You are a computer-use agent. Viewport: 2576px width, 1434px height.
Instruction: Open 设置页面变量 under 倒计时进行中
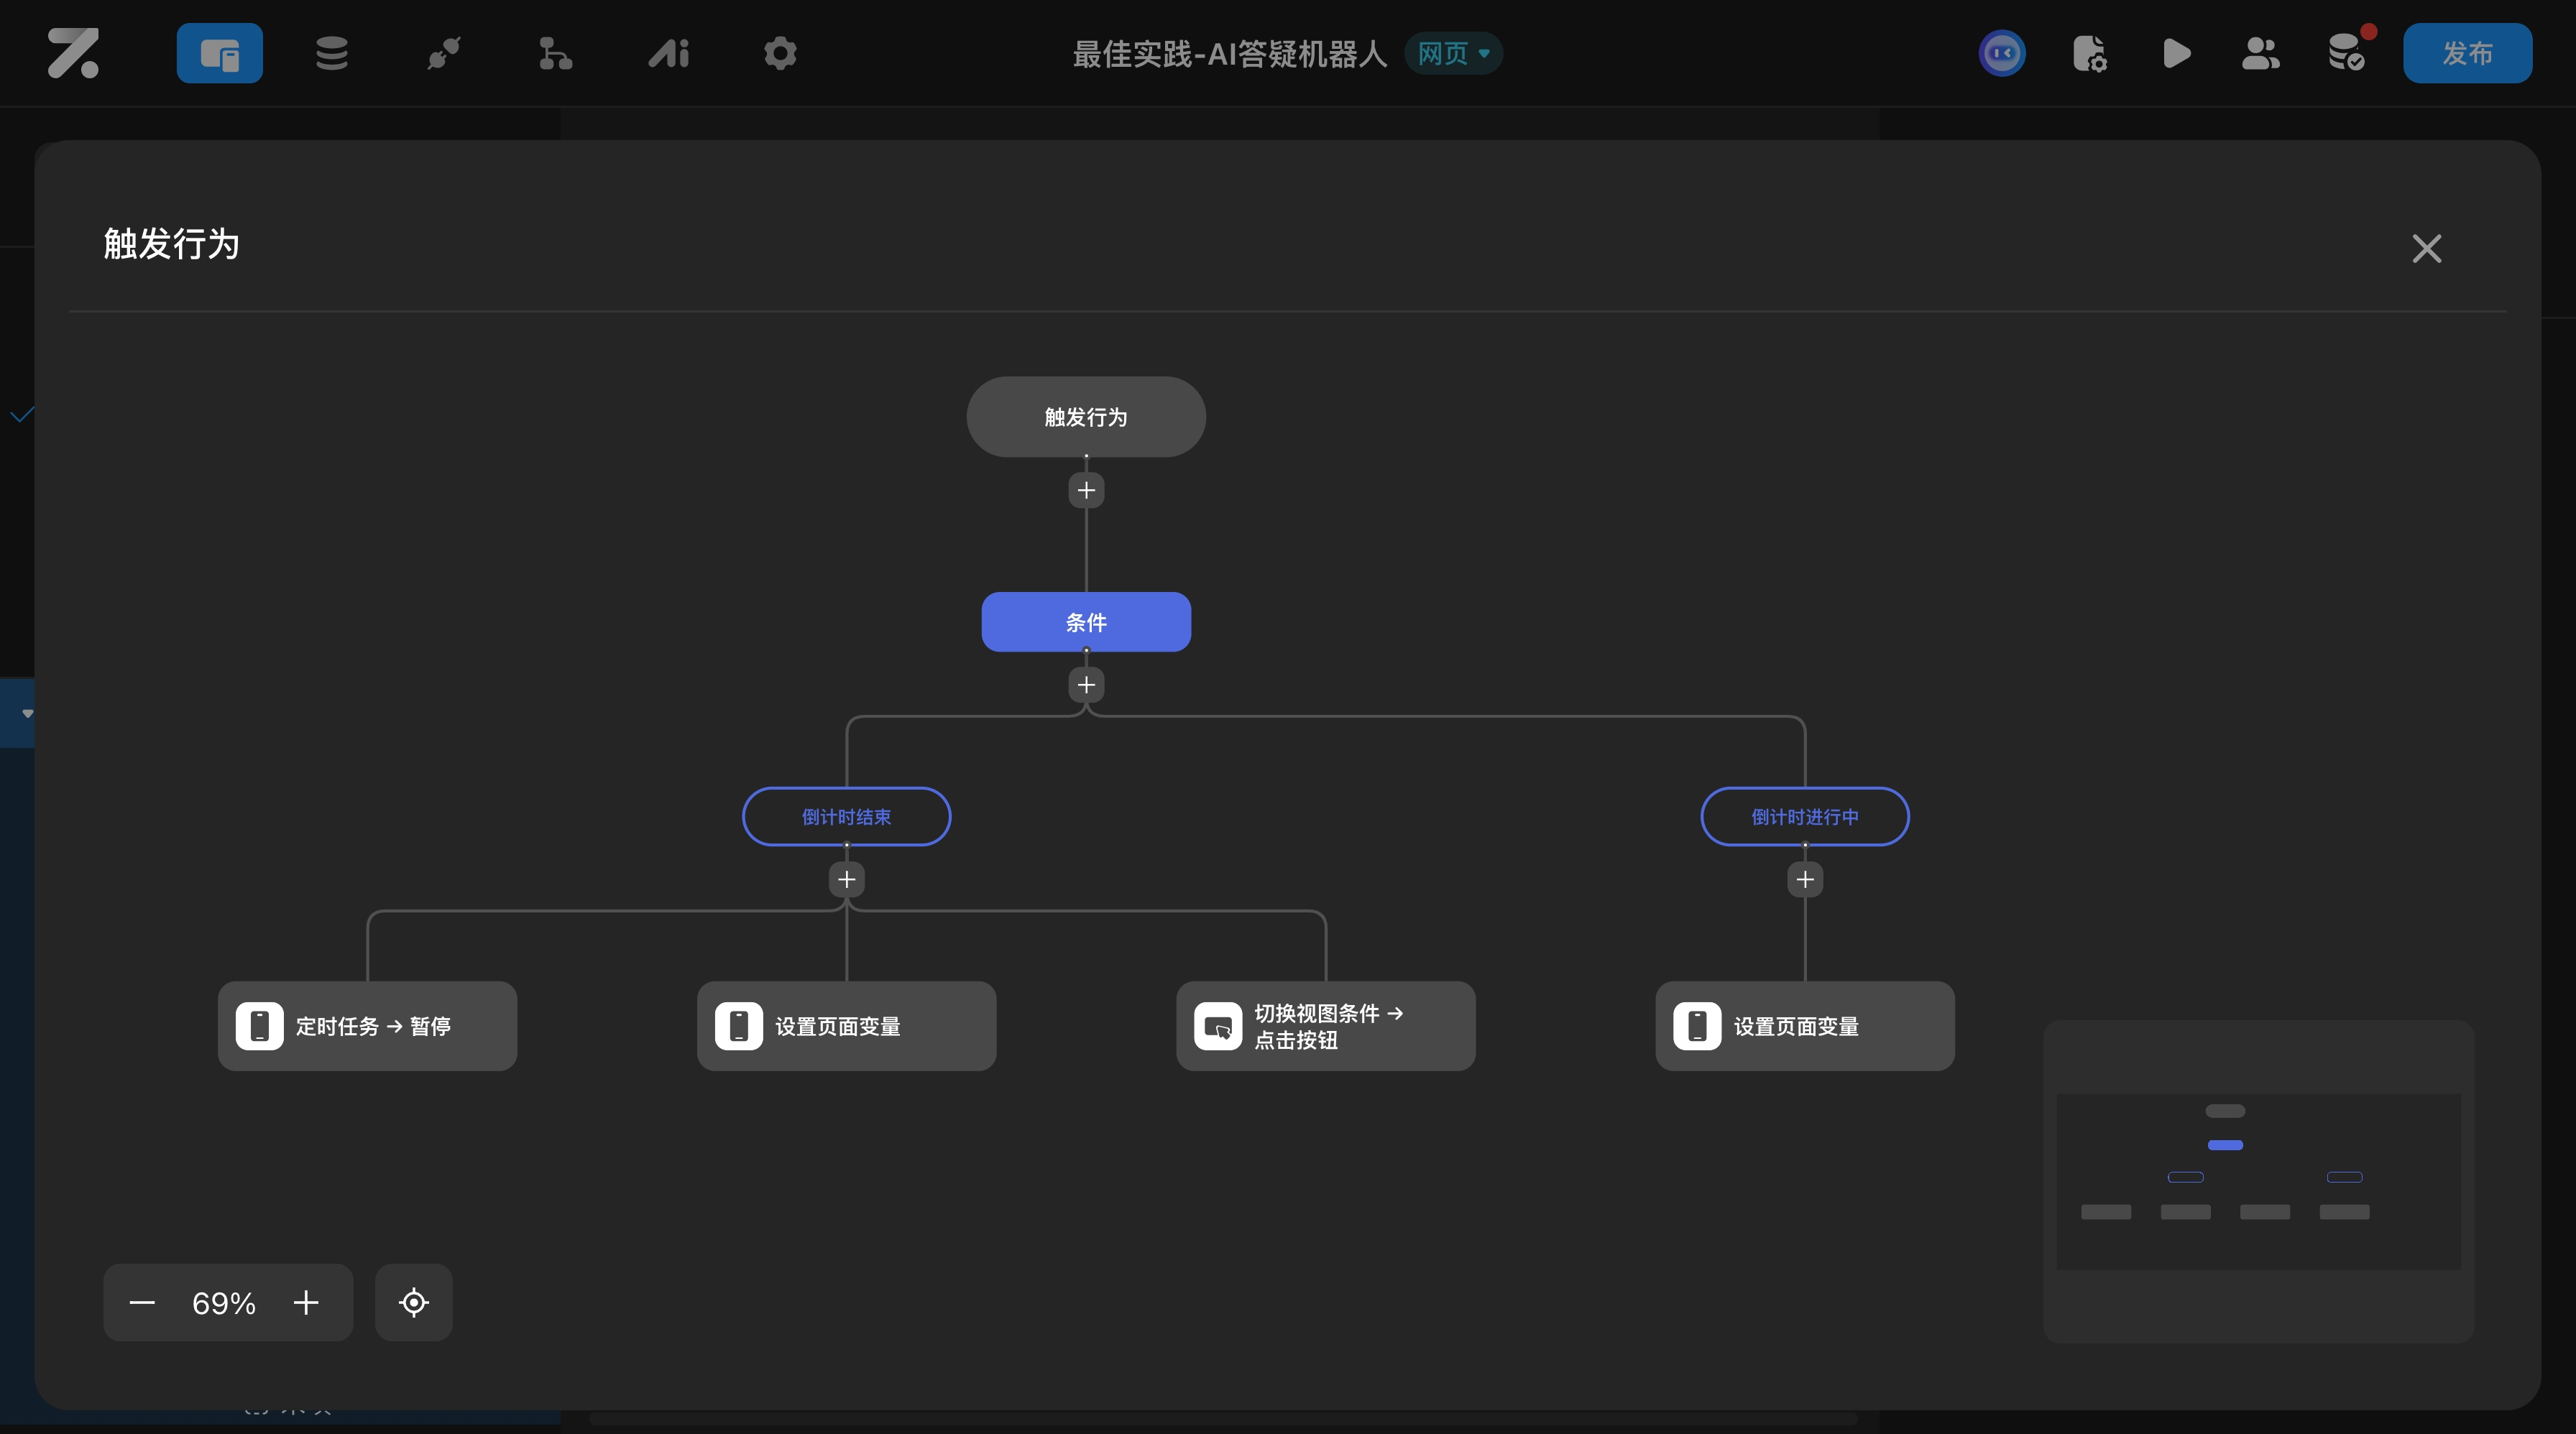point(1805,1026)
